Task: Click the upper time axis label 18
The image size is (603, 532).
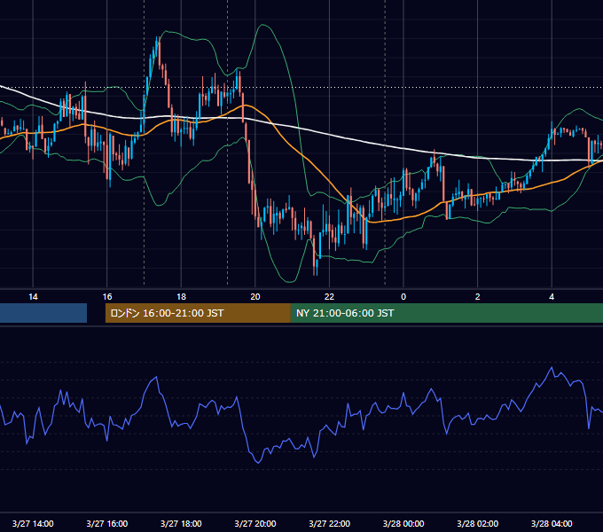Action: (x=181, y=297)
